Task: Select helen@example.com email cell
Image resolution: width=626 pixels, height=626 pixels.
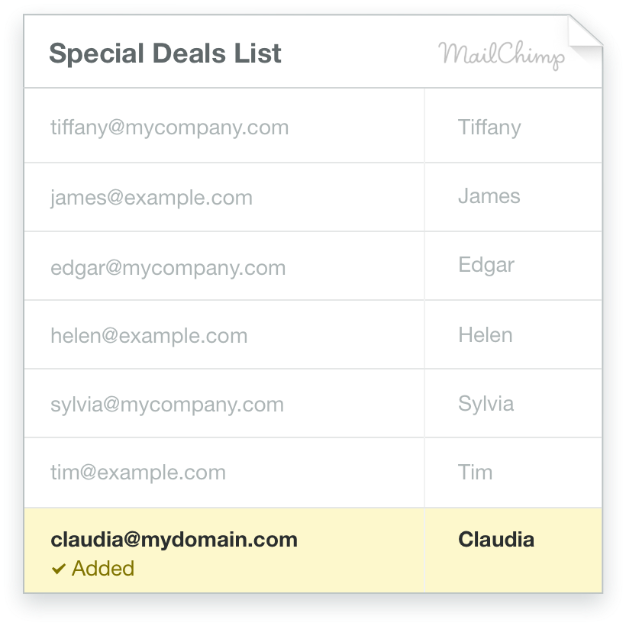Action: 224,334
